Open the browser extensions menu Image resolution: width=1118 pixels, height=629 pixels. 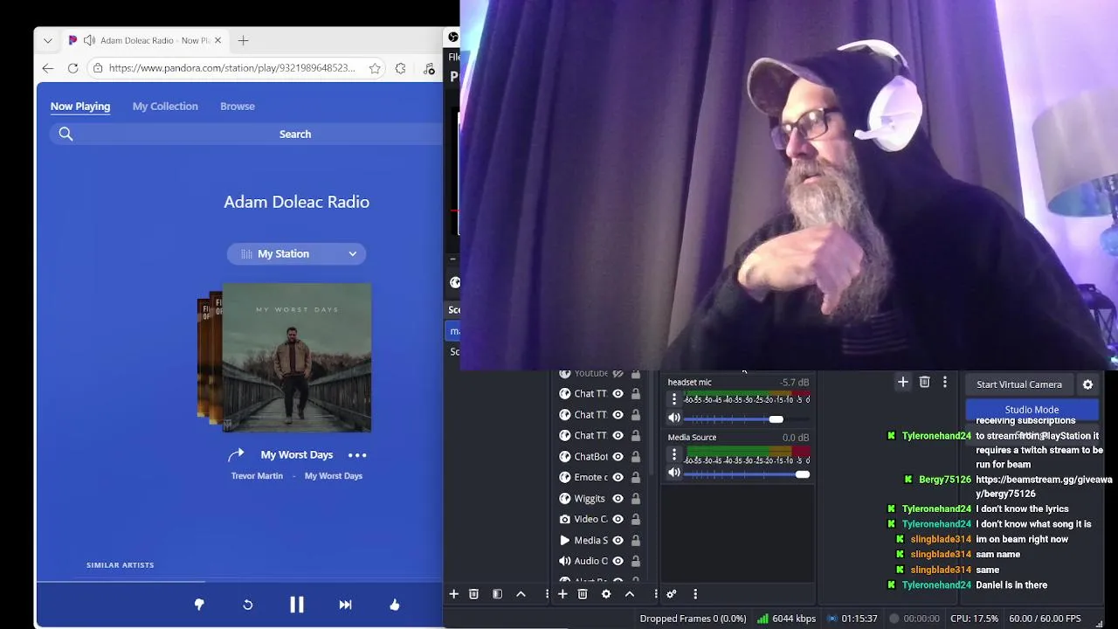[x=401, y=68]
